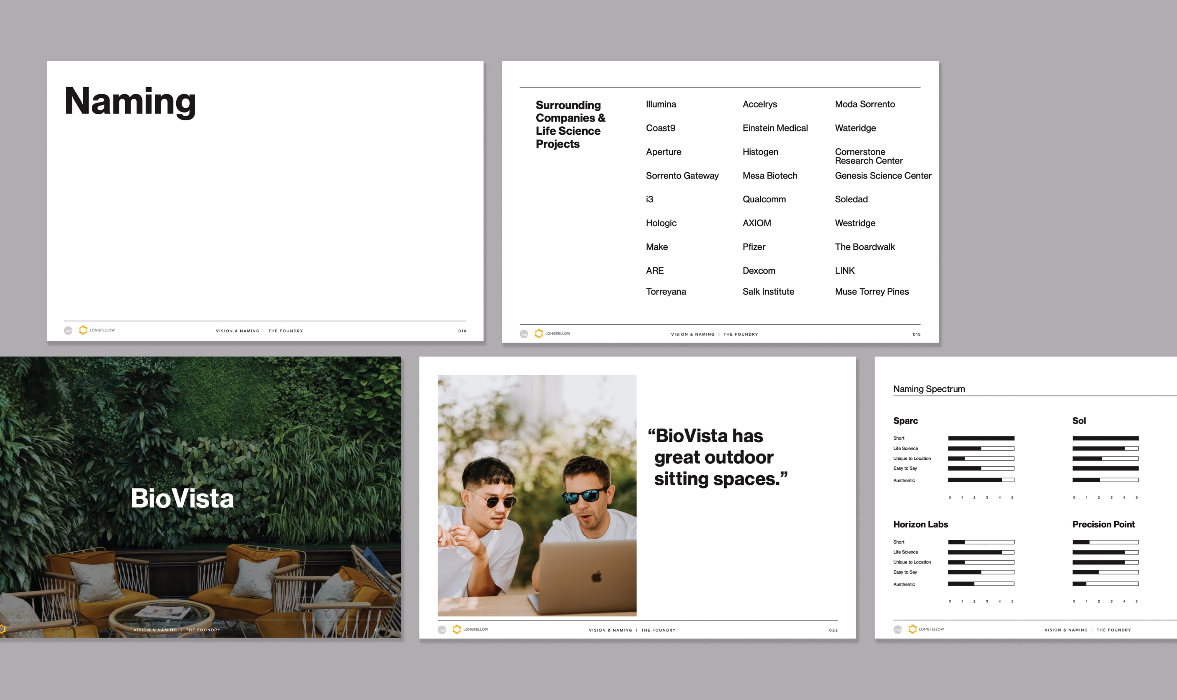Click the "Naming Spectrum" heading
This screenshot has height=700, width=1177.
(929, 389)
